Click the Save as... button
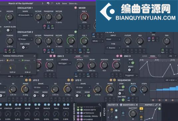The width and height of the screenshot is (178, 121). [x=73, y=4]
